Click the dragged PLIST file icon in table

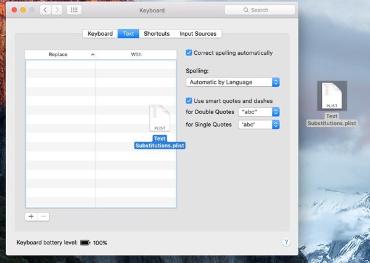click(x=160, y=118)
